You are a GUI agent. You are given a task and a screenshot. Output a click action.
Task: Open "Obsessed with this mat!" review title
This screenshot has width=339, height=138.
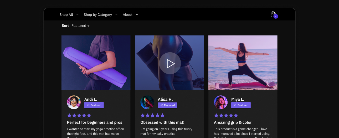[x=162, y=122]
